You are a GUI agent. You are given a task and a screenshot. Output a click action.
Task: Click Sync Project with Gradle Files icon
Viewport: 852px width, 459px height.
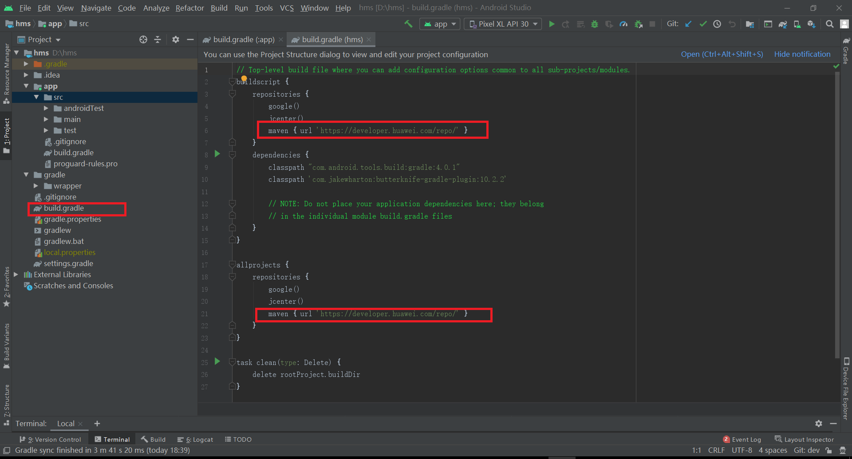tap(783, 24)
